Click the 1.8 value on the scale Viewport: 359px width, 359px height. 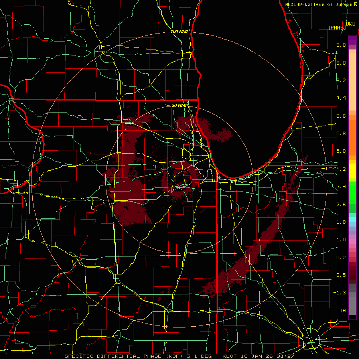click(341, 222)
